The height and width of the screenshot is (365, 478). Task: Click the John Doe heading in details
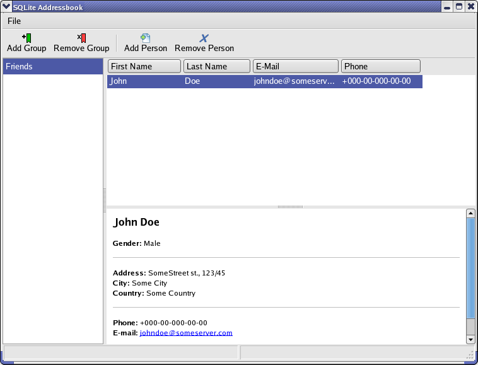136,222
